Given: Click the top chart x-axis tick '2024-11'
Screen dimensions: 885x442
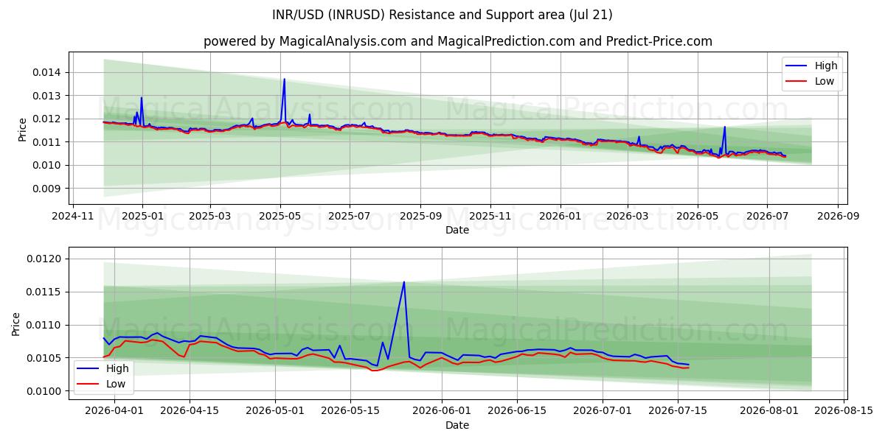Looking at the screenshot, I should 72,217.
